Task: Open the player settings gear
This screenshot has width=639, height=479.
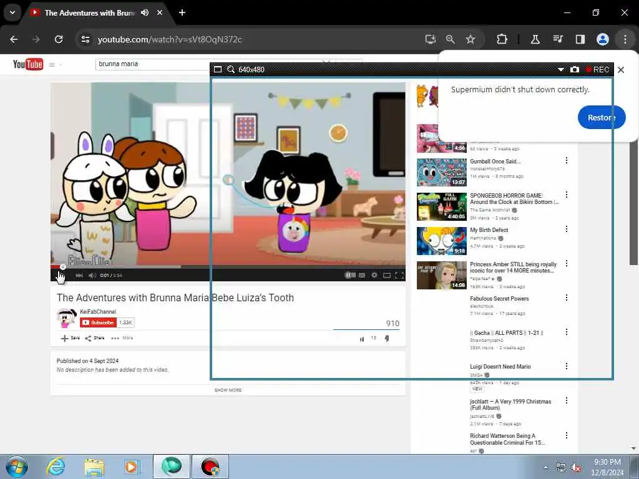Action: 374,275
